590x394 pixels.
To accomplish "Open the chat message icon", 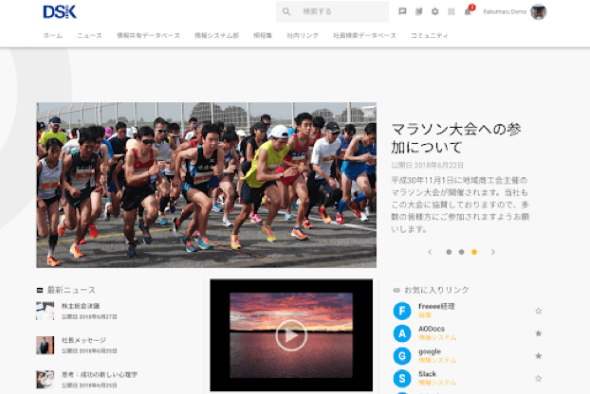I will [402, 11].
